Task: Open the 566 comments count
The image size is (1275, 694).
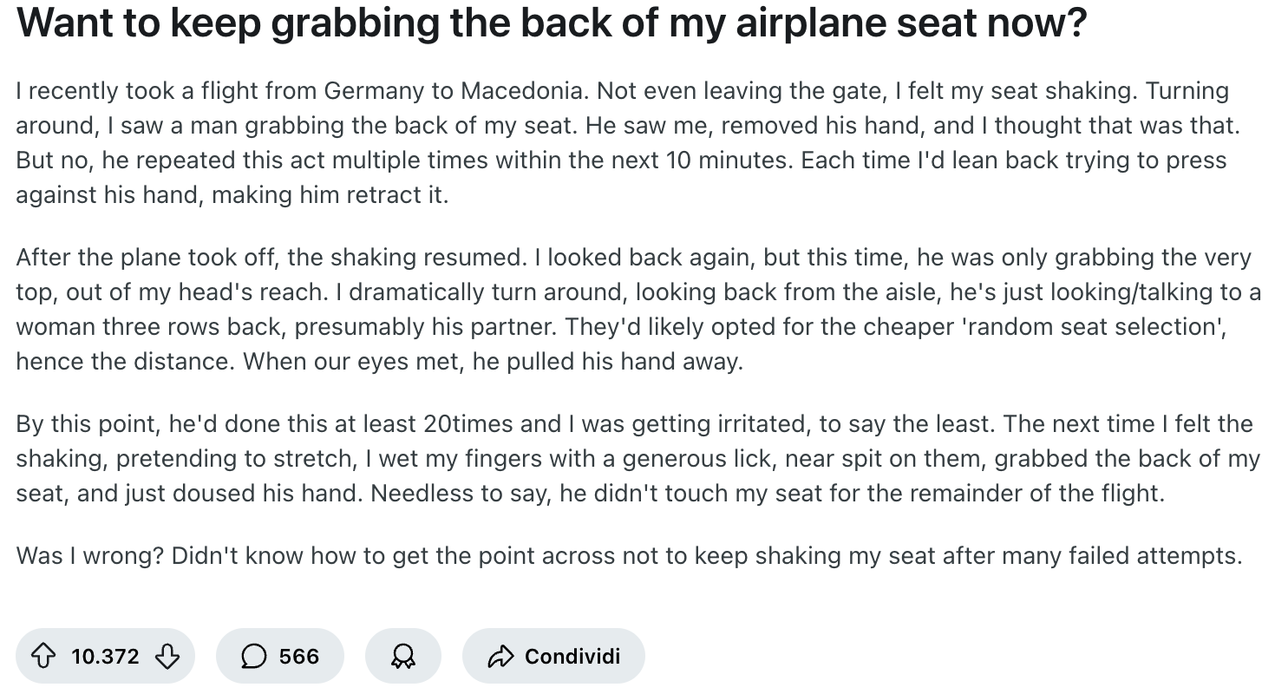Action: click(299, 656)
